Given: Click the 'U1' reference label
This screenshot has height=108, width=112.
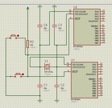Looking at the screenshot, I should tap(73, 60).
